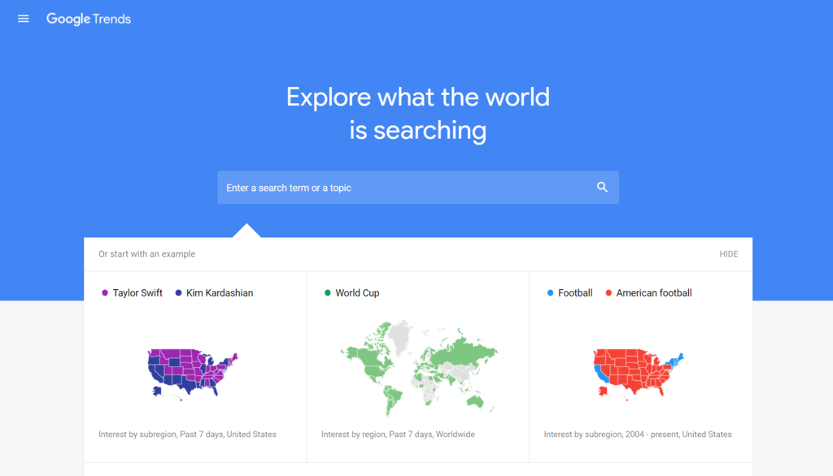833x476 pixels.
Task: Open the purple and blue US map
Action: pyautogui.click(x=194, y=371)
